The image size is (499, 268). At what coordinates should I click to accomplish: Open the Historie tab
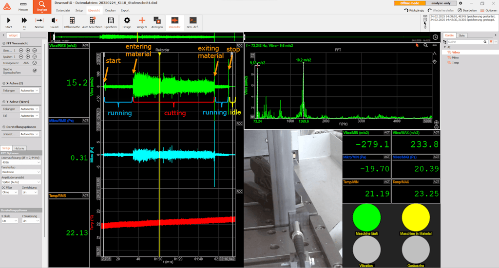click(19, 148)
